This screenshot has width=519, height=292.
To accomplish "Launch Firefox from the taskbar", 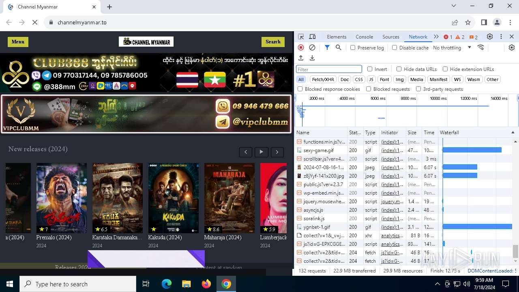I will coord(206,284).
